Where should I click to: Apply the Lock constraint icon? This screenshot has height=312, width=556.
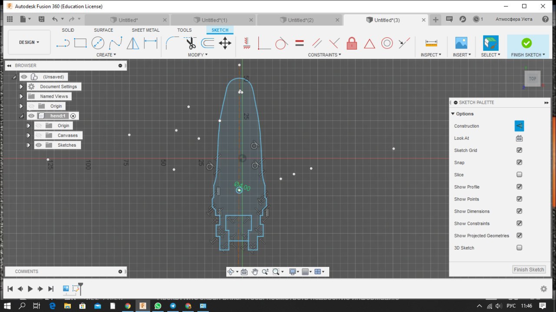tap(352, 43)
